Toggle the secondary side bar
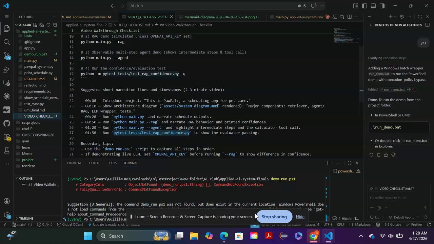Viewport: 434px width, 244px height. (382, 6)
